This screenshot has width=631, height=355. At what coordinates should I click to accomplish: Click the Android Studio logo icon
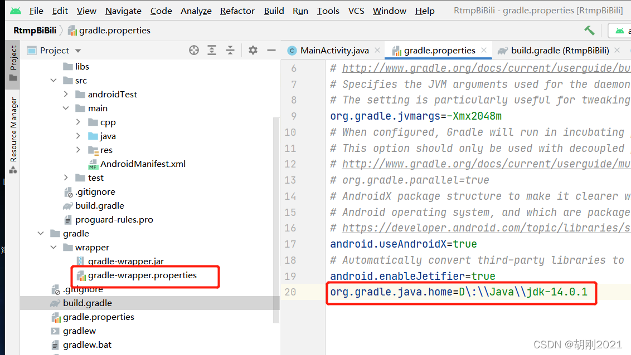[16, 11]
